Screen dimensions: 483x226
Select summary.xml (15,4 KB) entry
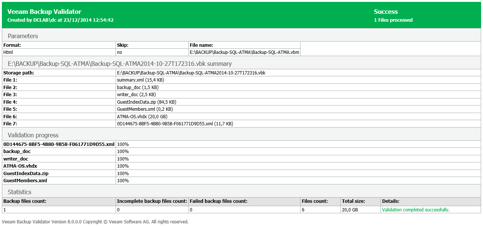[140, 80]
